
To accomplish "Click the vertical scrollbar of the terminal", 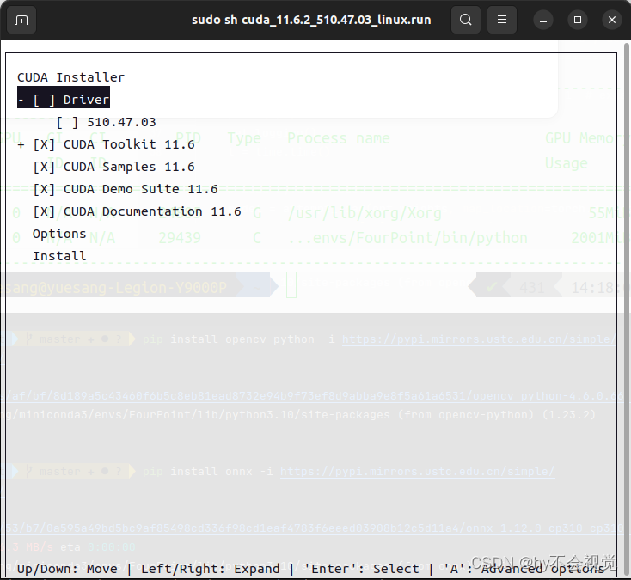I will (x=627, y=309).
